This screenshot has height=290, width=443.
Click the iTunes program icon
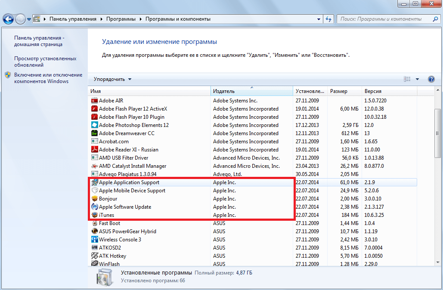(95, 215)
